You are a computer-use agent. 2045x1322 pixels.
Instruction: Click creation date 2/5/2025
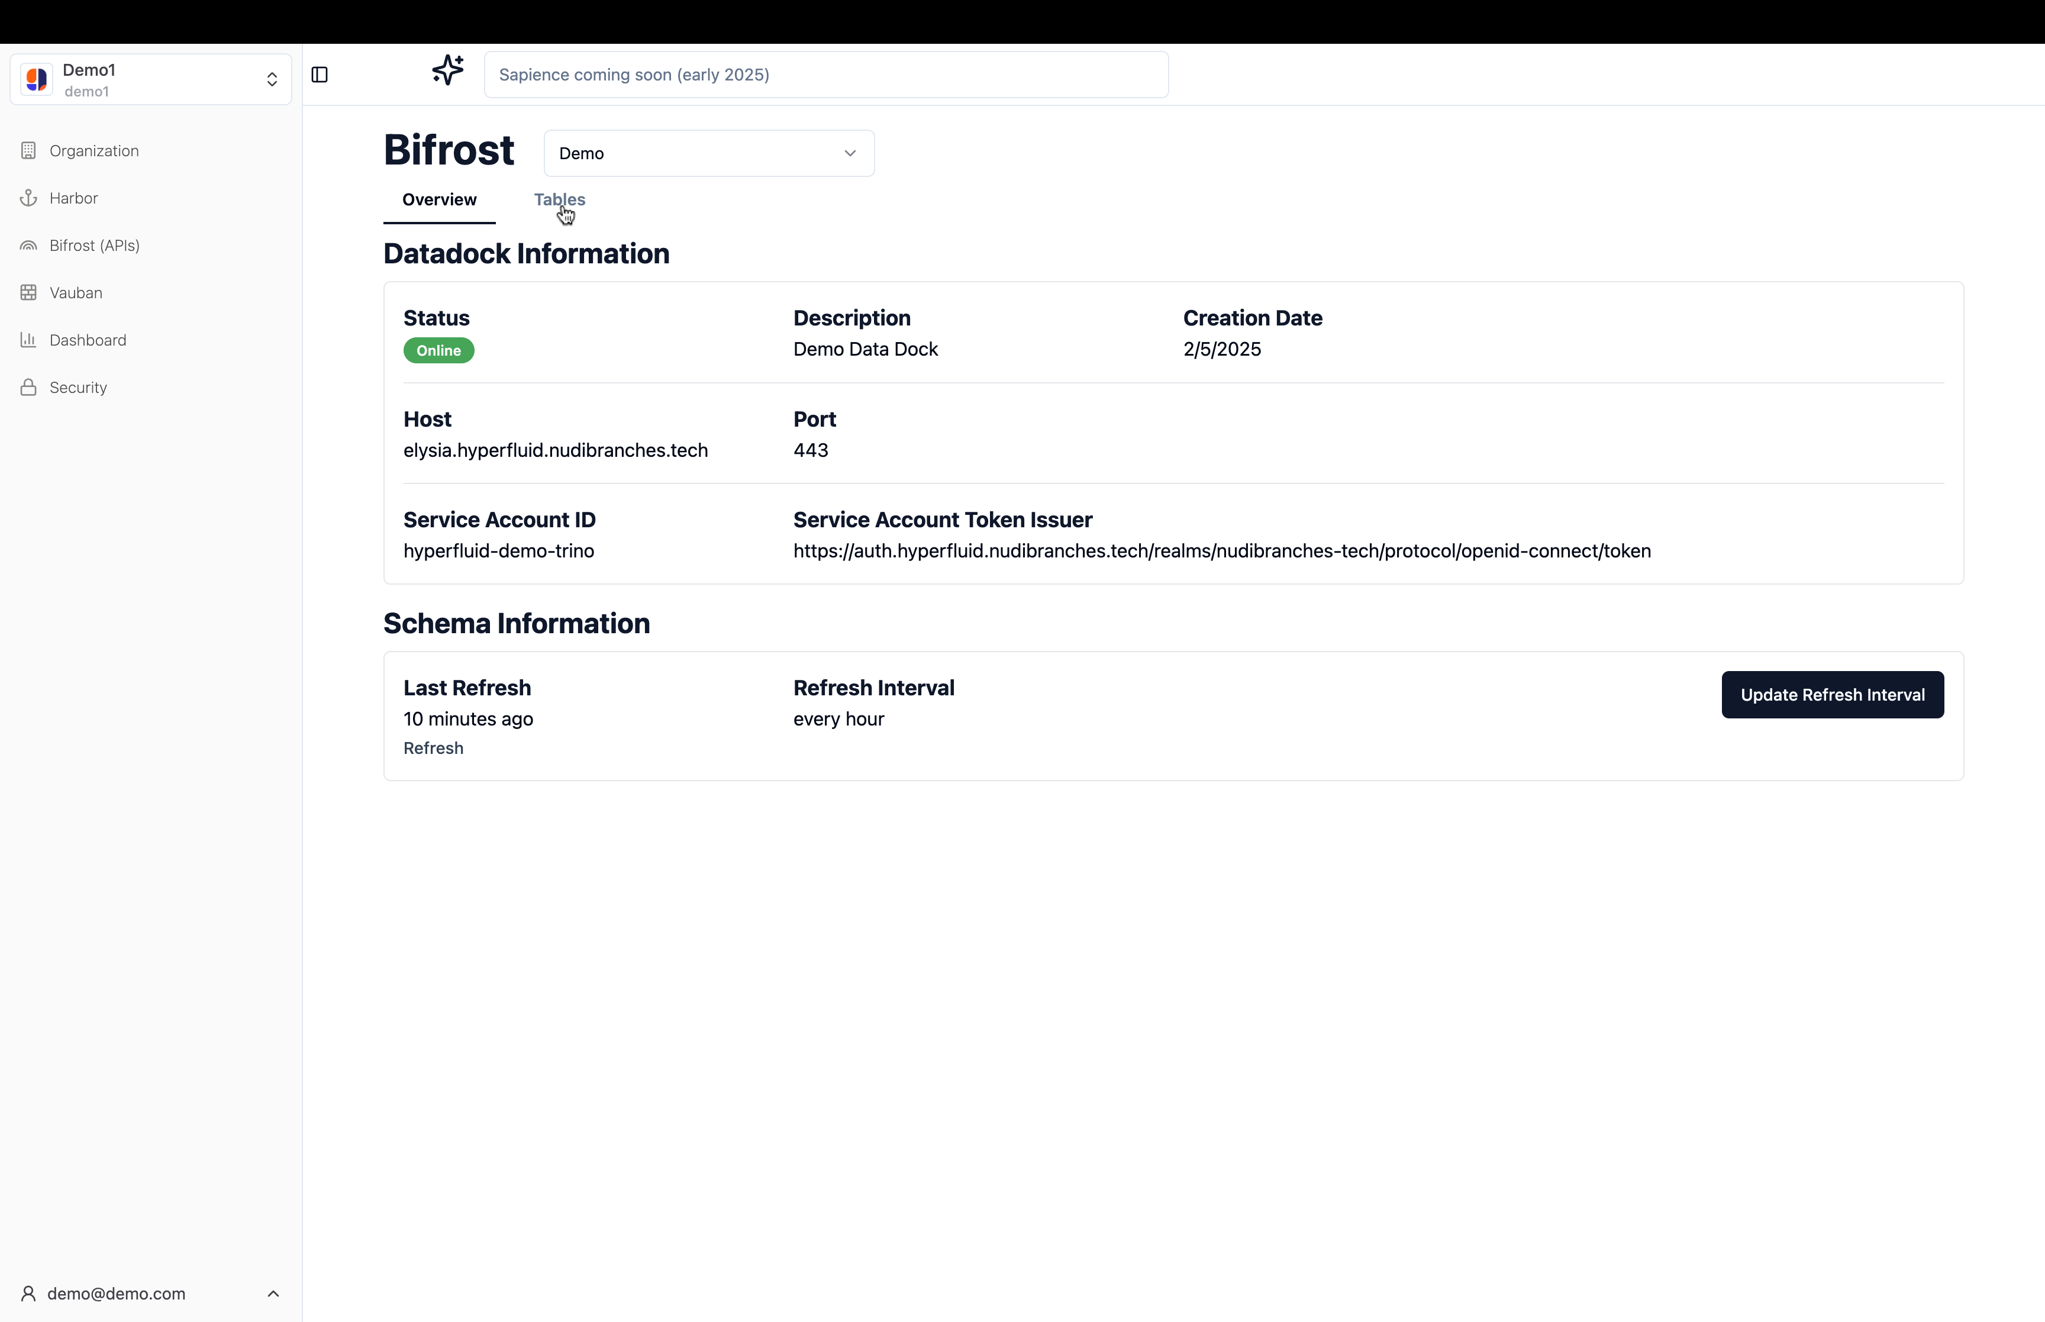[x=1222, y=349]
